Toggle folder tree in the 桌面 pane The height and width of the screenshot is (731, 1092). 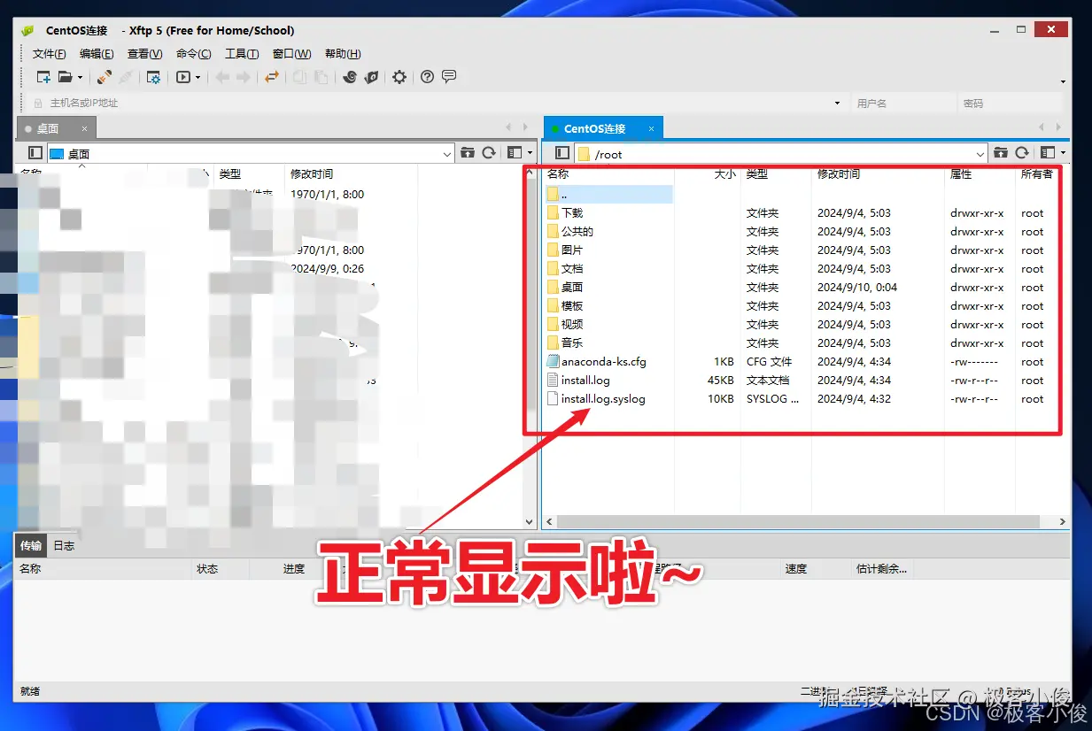tap(35, 153)
